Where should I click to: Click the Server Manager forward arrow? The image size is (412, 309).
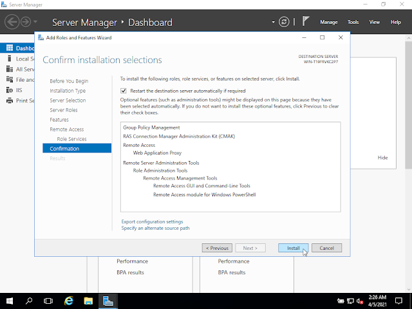tap(26, 22)
